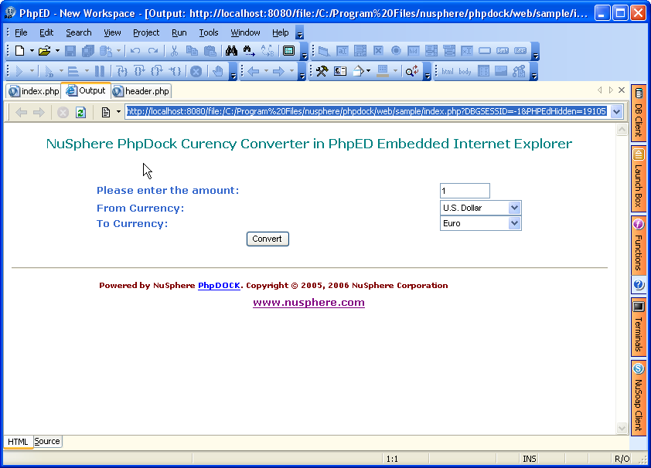
Task: Click the Save All stacked disks icon
Action: pyautogui.click(x=87, y=51)
